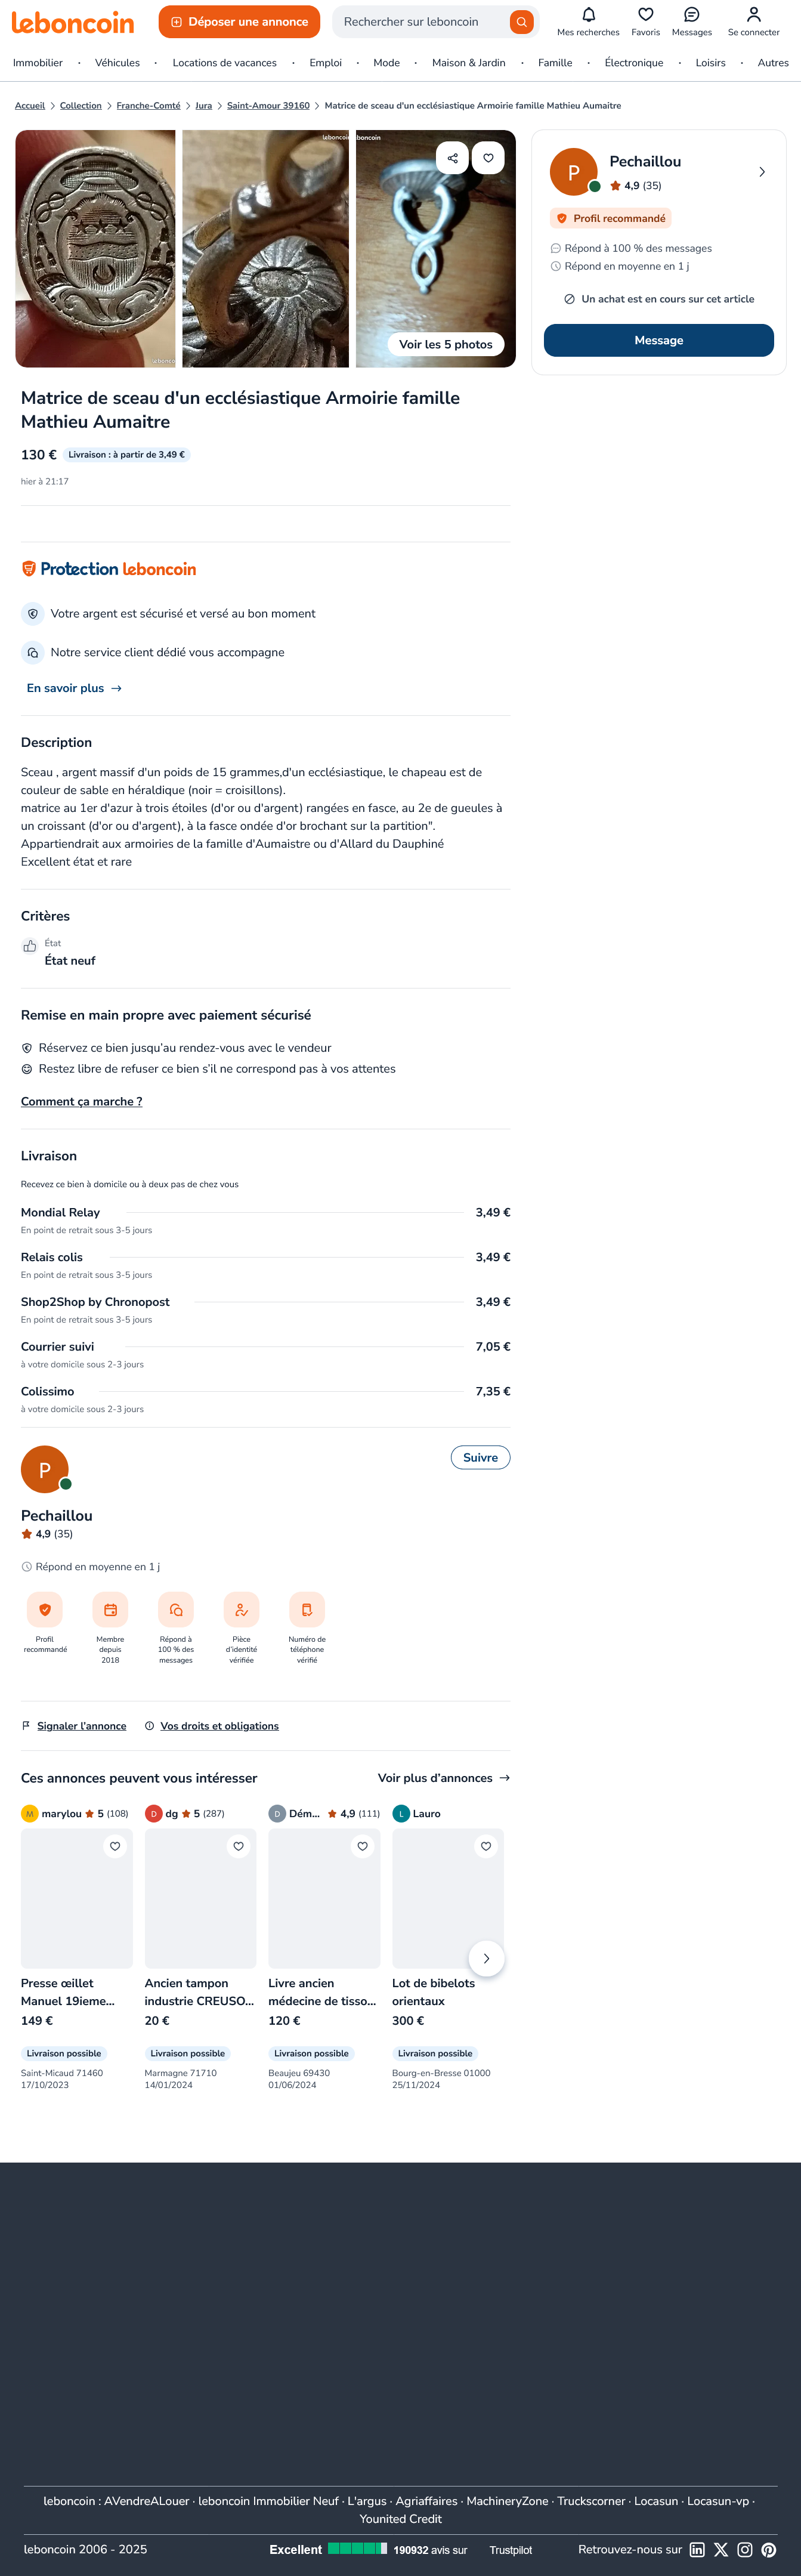This screenshot has height=2576, width=801.
Task: Open leboncoin Pinterest icon in footer
Action: [768, 2549]
